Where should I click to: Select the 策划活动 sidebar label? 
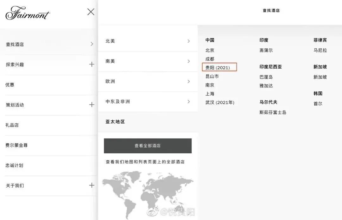[15, 105]
